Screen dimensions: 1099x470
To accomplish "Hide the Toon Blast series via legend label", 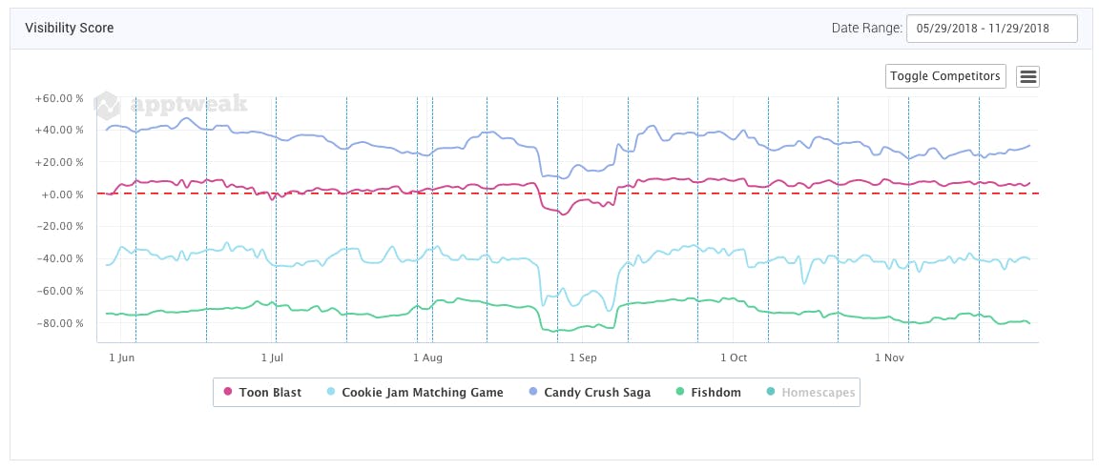I will click(x=269, y=392).
